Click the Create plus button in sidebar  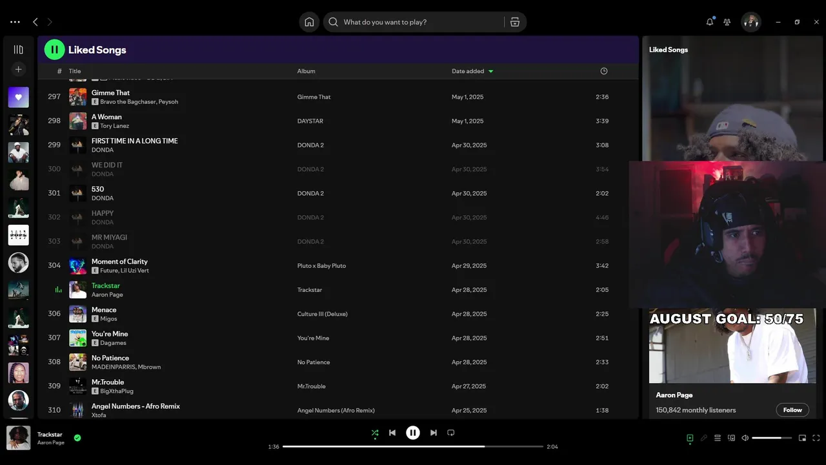pyautogui.click(x=18, y=69)
